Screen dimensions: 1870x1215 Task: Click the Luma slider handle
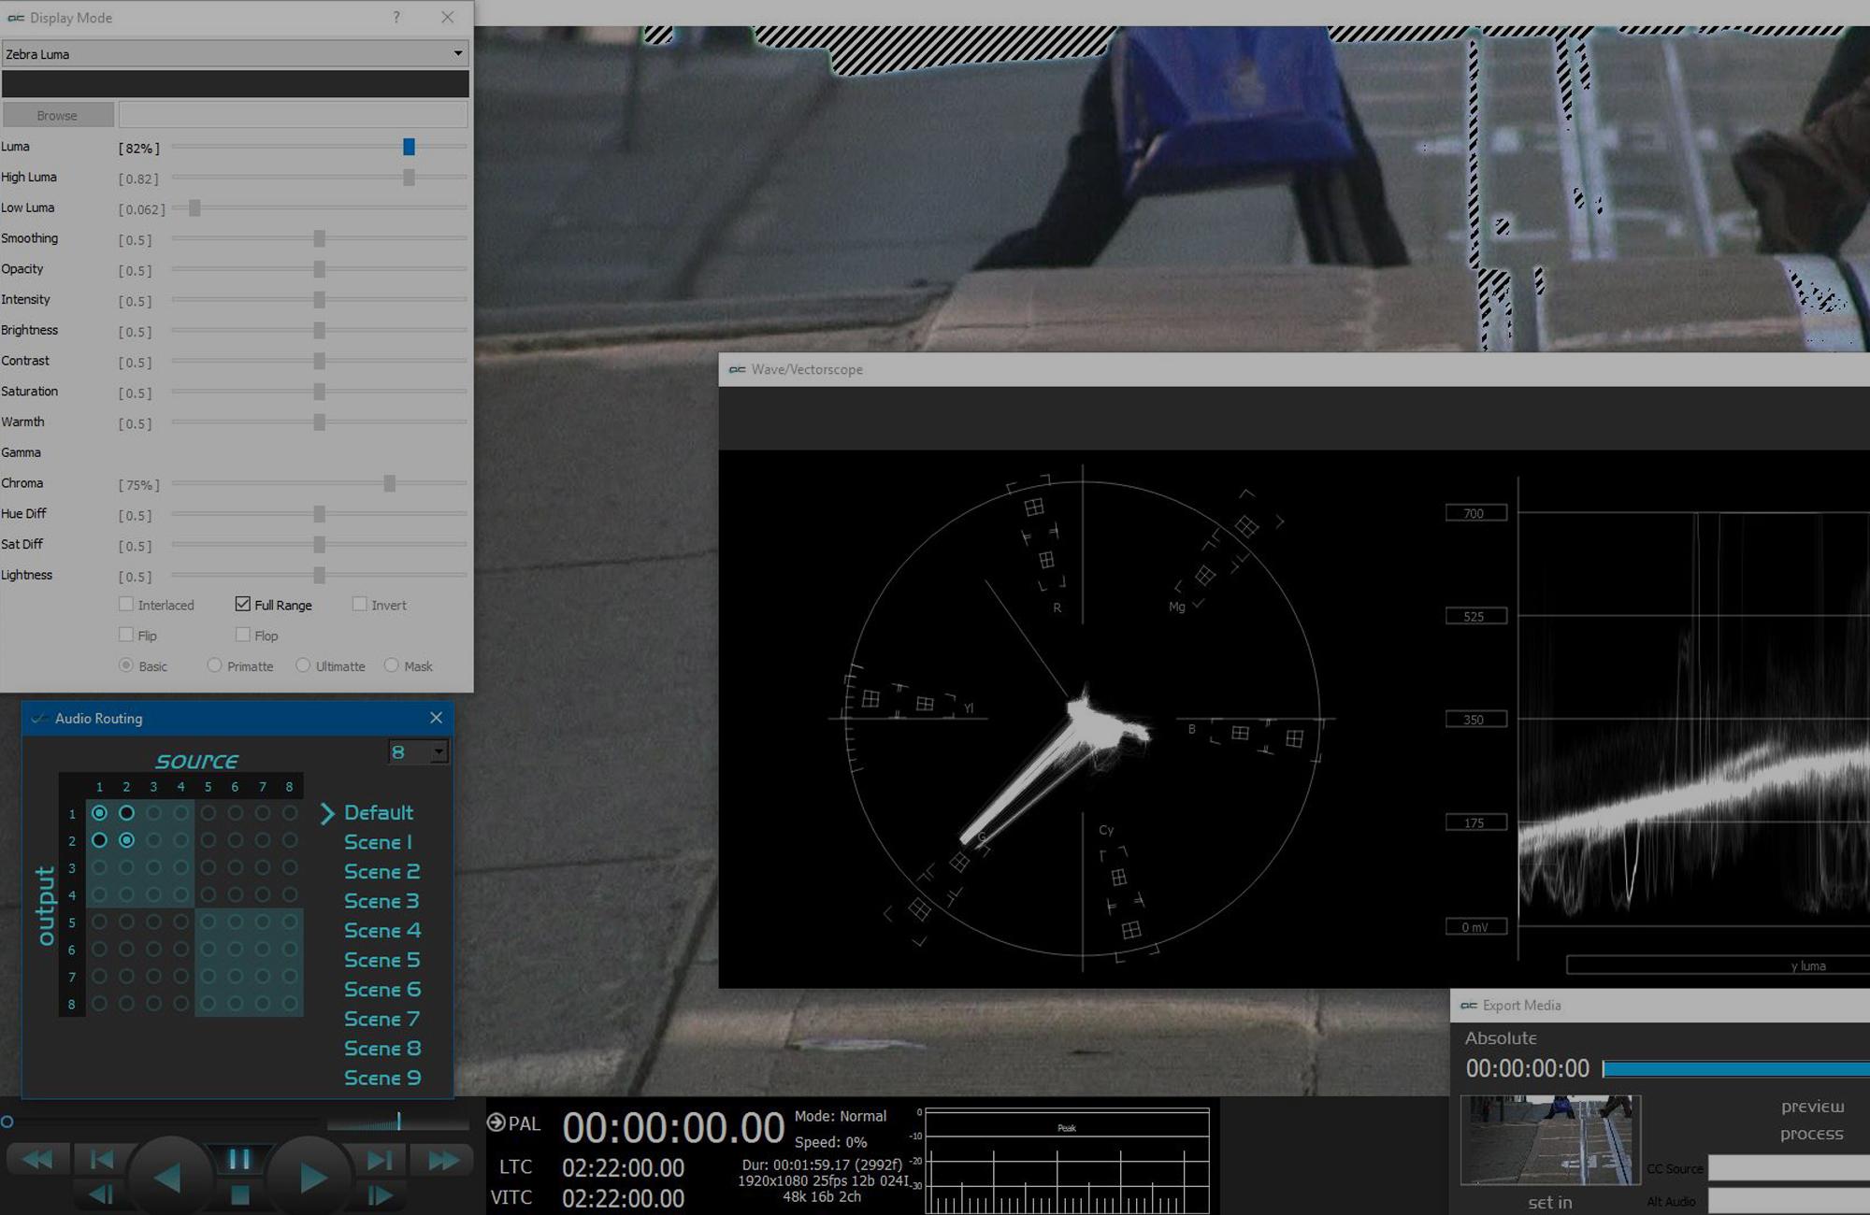[409, 147]
